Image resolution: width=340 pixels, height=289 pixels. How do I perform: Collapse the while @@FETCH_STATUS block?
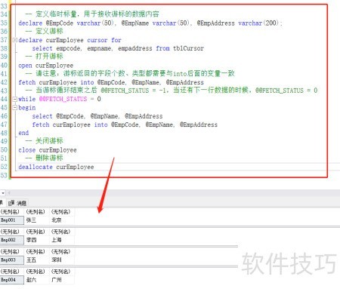click(15, 99)
